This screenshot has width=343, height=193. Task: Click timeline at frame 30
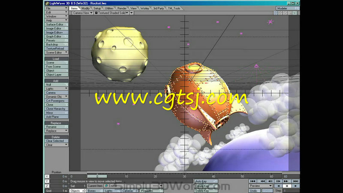pyautogui.click(x=184, y=176)
